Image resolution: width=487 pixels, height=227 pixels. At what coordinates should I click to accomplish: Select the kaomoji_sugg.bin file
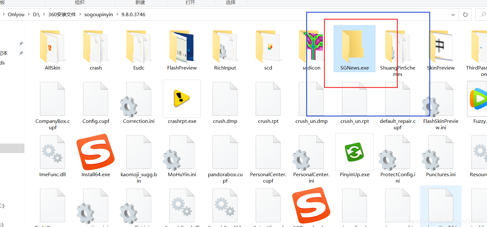pos(139,159)
